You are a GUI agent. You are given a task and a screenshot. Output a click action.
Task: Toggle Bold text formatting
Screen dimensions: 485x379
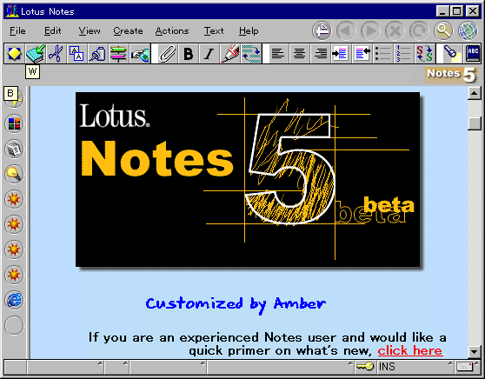click(x=189, y=54)
